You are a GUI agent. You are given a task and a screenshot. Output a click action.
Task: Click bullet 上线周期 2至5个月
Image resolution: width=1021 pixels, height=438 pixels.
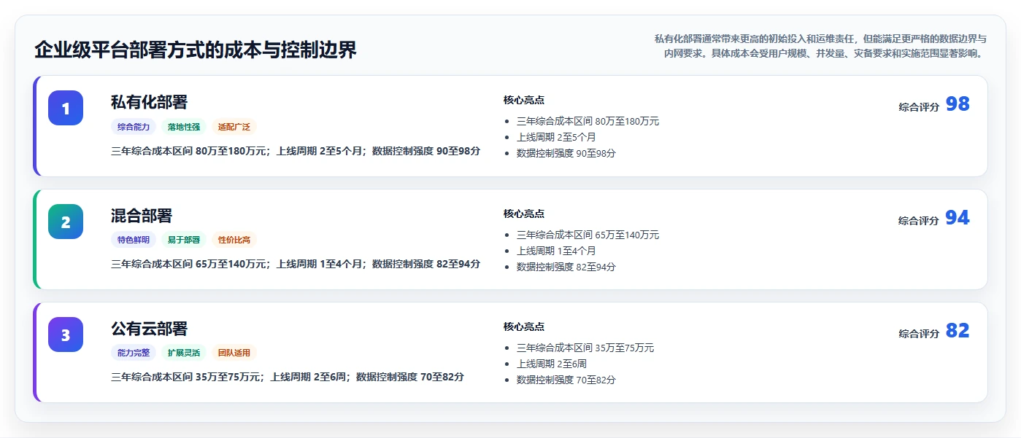click(x=556, y=137)
